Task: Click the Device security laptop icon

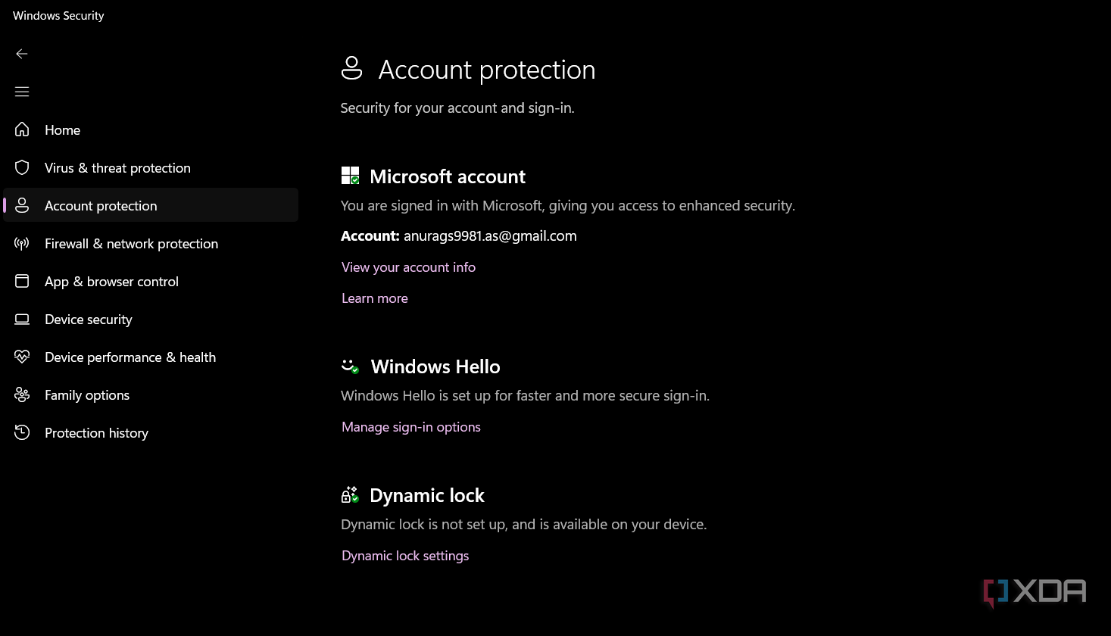Action: click(22, 319)
